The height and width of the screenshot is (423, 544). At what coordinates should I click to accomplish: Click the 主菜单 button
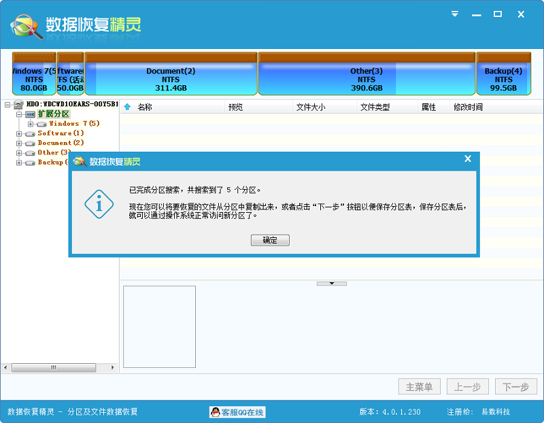pyautogui.click(x=419, y=386)
